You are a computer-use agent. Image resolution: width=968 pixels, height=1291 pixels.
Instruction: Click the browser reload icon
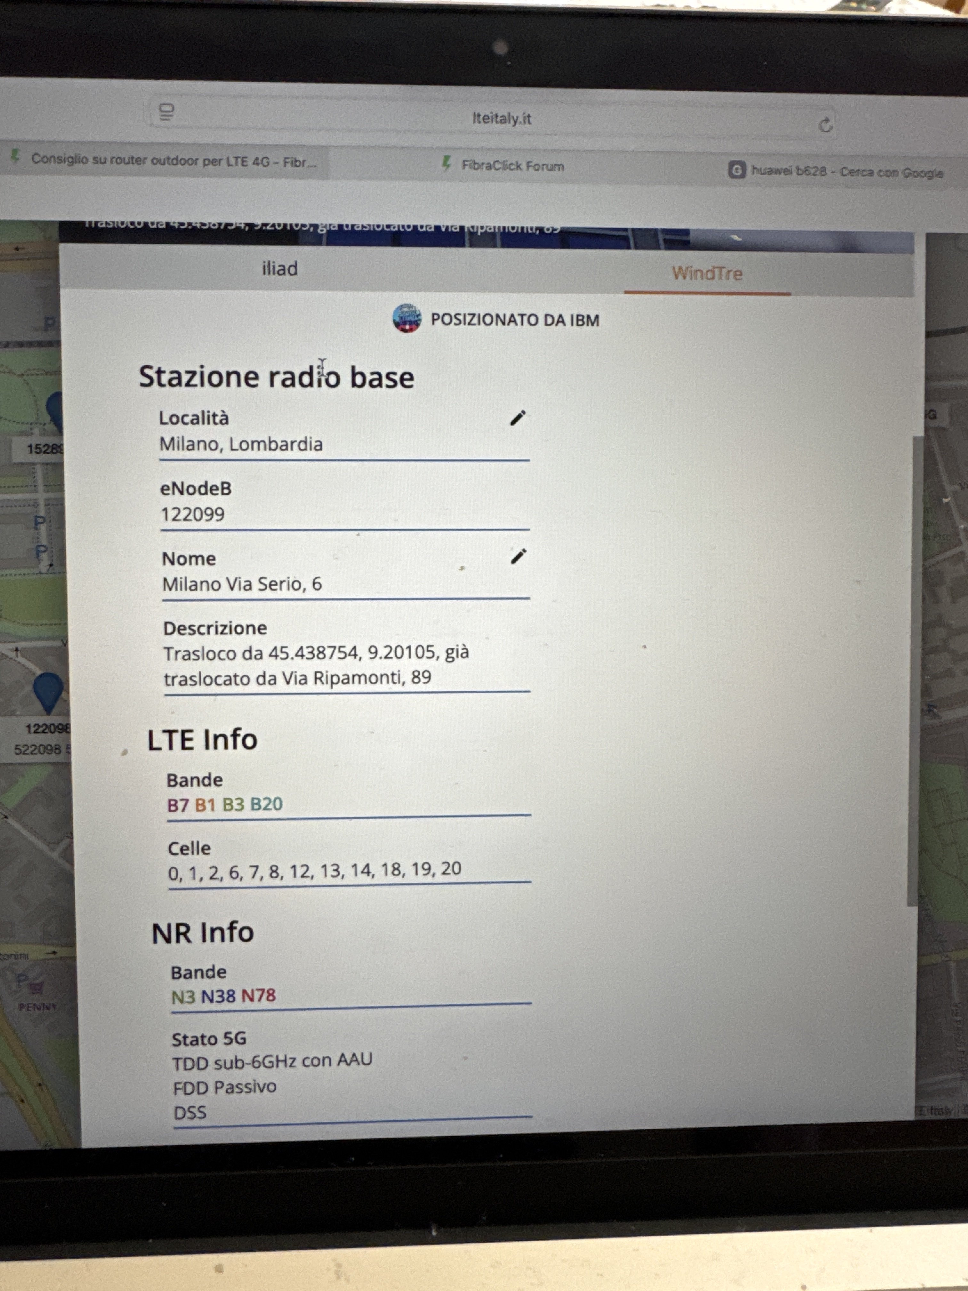[825, 125]
